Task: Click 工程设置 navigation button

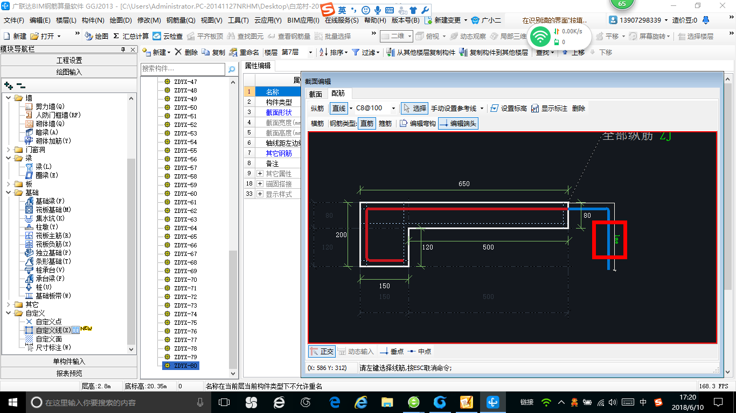Action: pos(69,60)
